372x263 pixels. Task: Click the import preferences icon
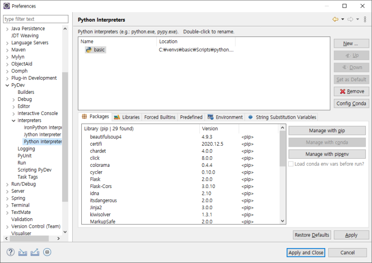[x=23, y=252]
